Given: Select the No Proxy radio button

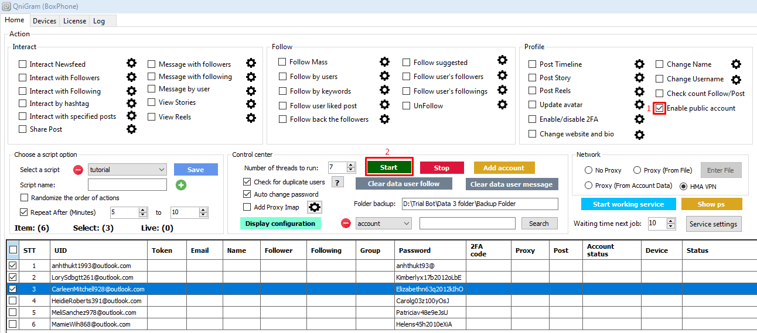Looking at the screenshot, I should (588, 170).
